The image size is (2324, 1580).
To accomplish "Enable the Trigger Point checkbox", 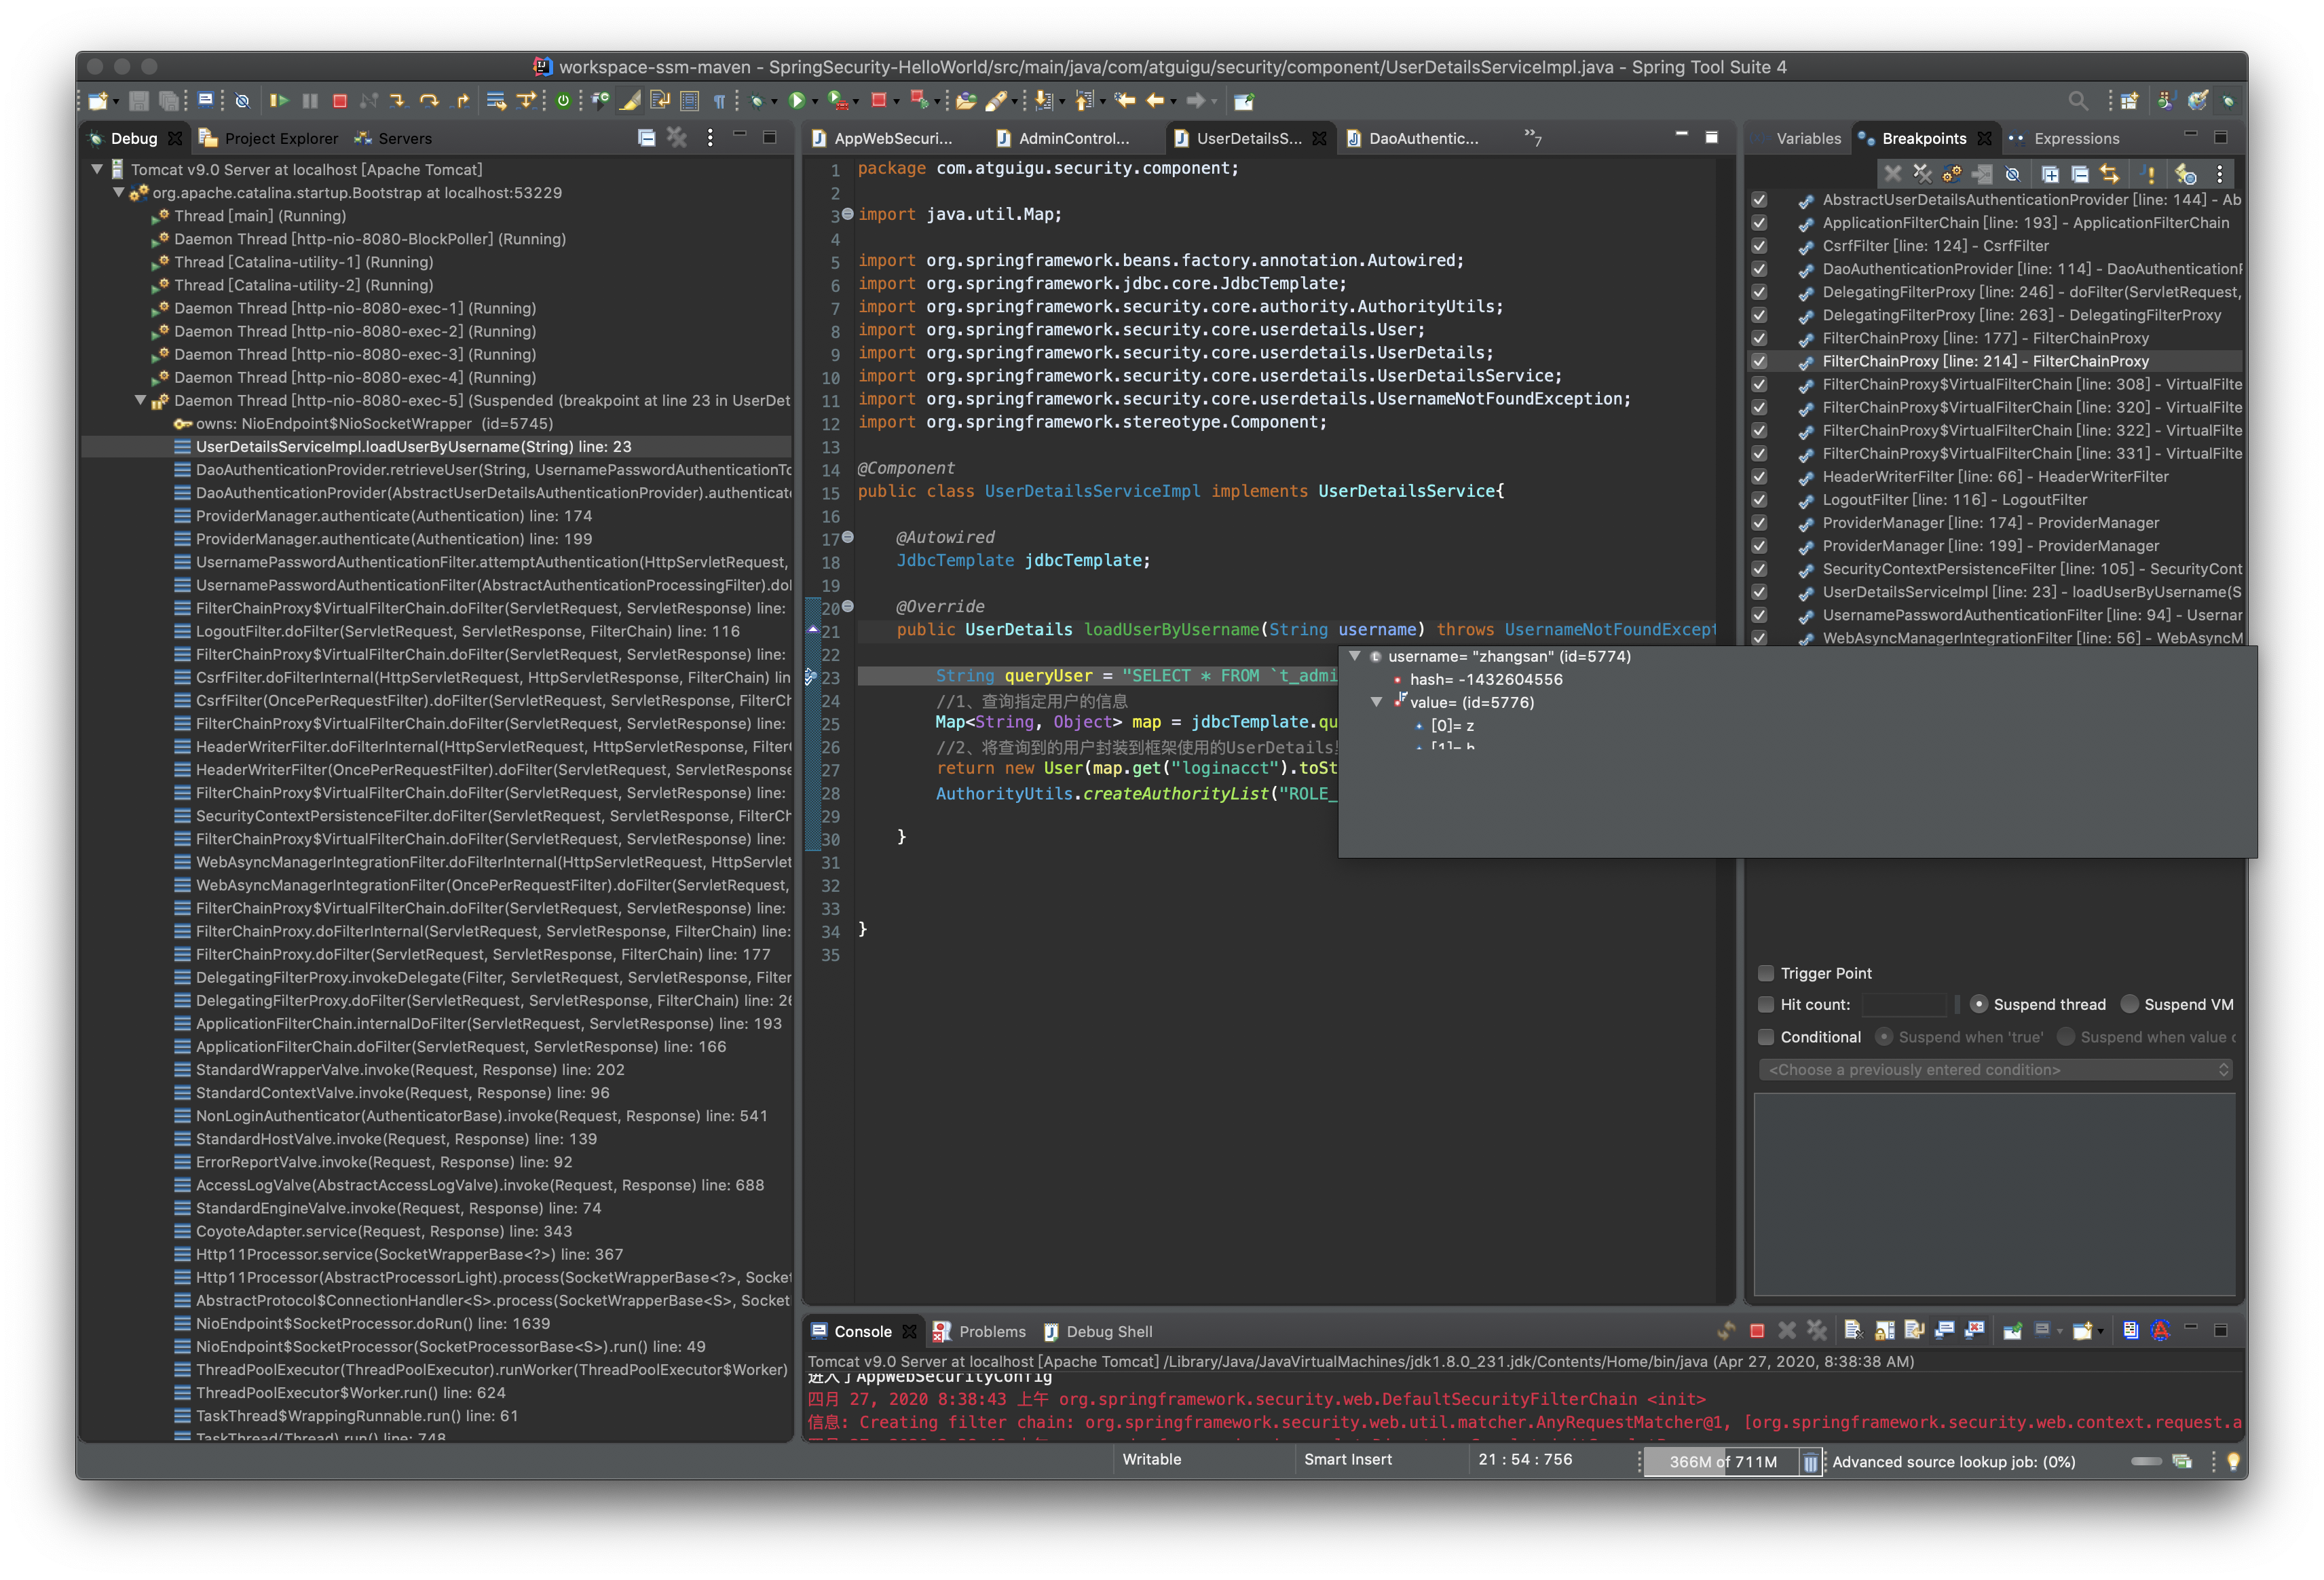I will (x=1766, y=973).
